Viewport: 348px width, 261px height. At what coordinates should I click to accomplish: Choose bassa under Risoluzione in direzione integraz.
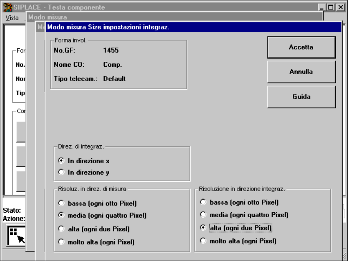(203, 202)
